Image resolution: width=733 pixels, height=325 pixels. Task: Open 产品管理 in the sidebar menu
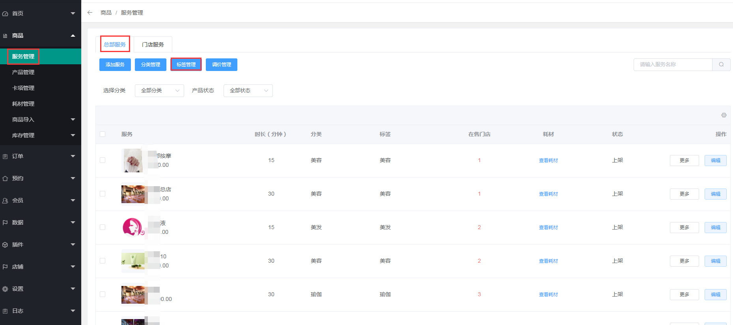click(23, 72)
